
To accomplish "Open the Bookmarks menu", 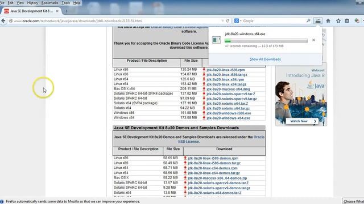I will click(49, 3).
